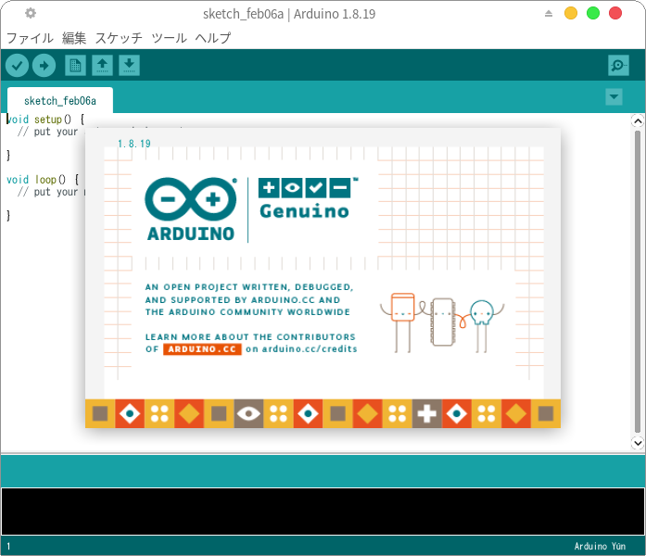The image size is (646, 556).
Task: Click the orange ARDUINO.CC link badge
Action: pyautogui.click(x=202, y=349)
